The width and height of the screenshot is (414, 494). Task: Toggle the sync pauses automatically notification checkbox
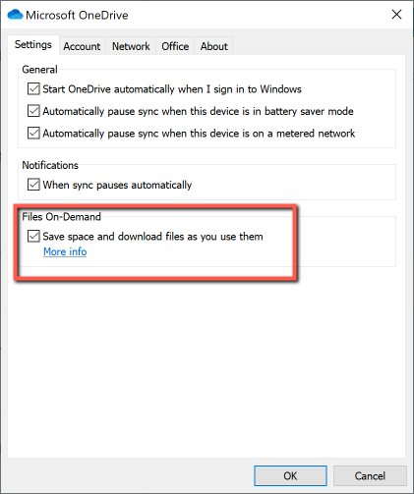[33, 185]
